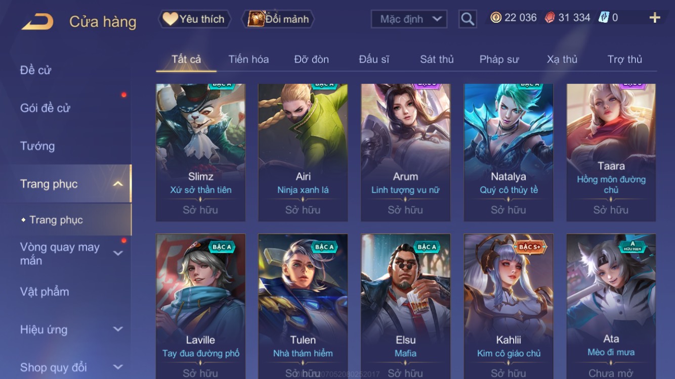Tap the blue voucher currency icon
675x379 pixels.
tap(604, 18)
